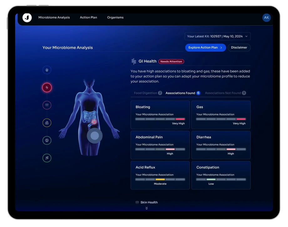The height and width of the screenshot is (227, 288).
Task: Click the Disclaimer button
Action: (239, 48)
